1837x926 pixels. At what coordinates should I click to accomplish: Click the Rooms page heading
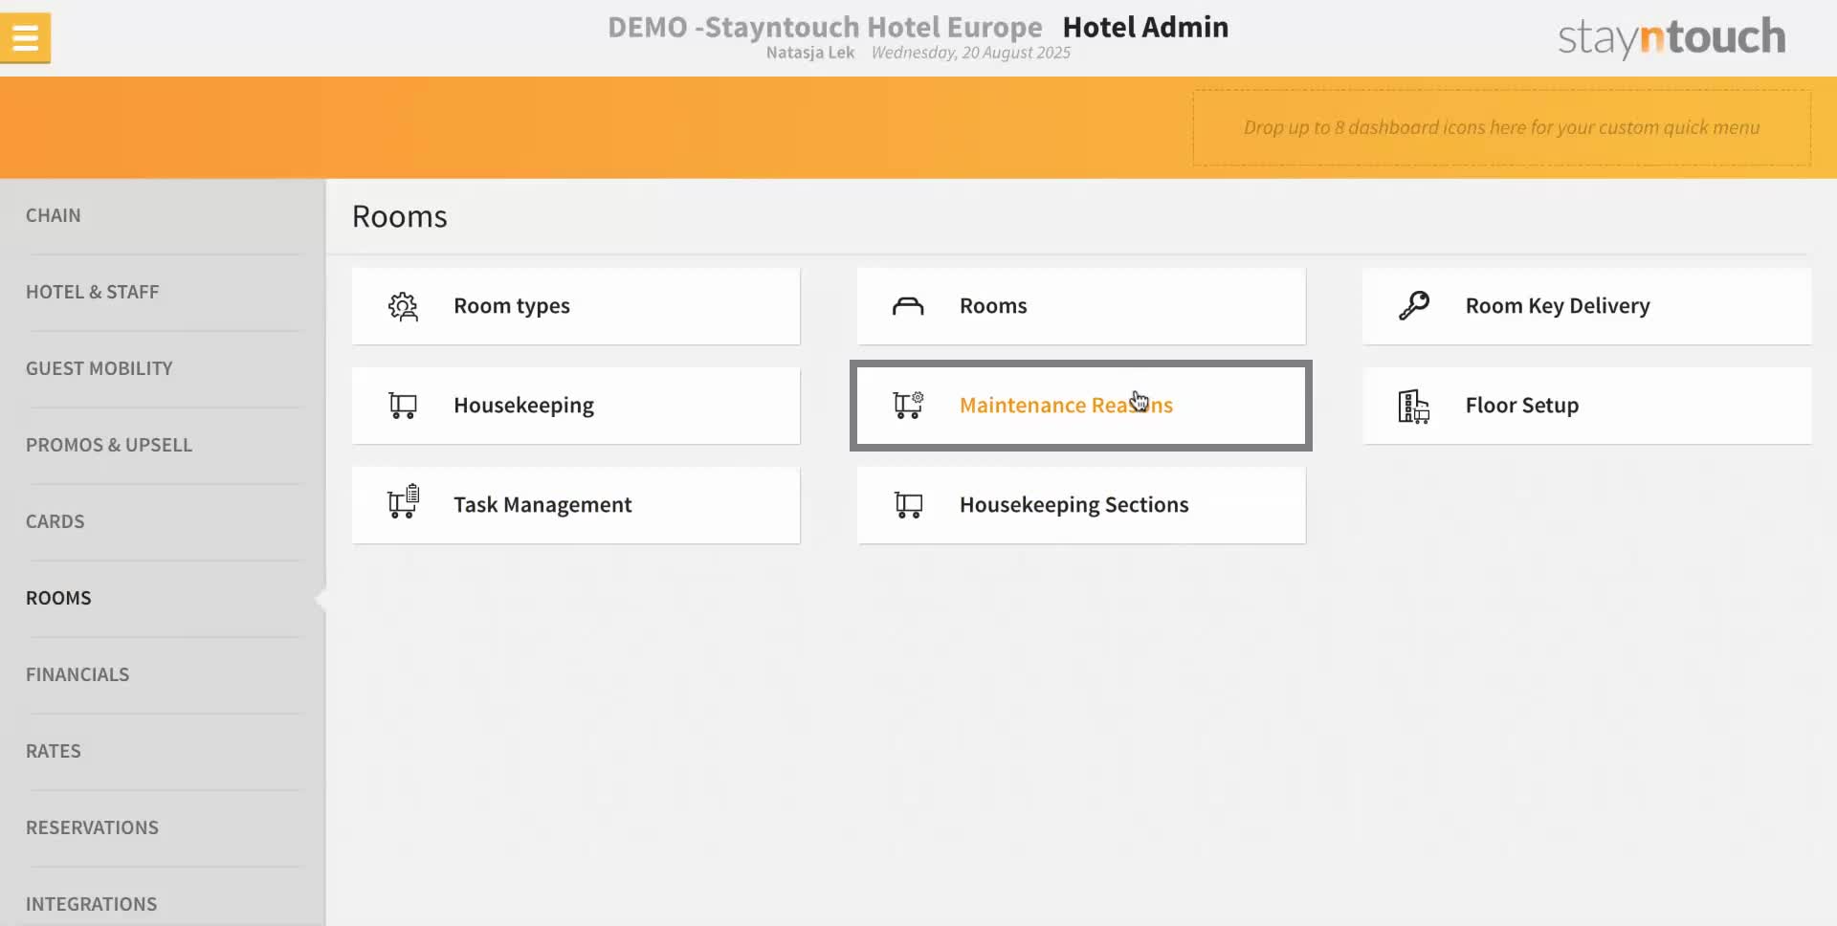[400, 217]
